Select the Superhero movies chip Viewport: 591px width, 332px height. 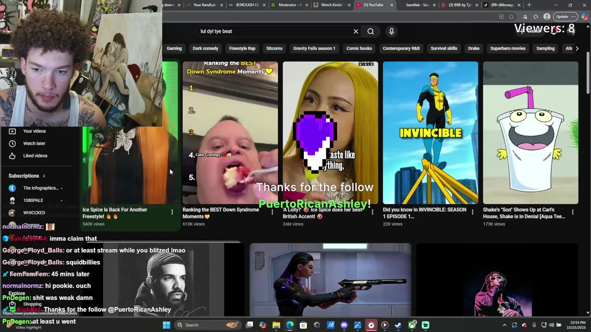click(x=508, y=48)
